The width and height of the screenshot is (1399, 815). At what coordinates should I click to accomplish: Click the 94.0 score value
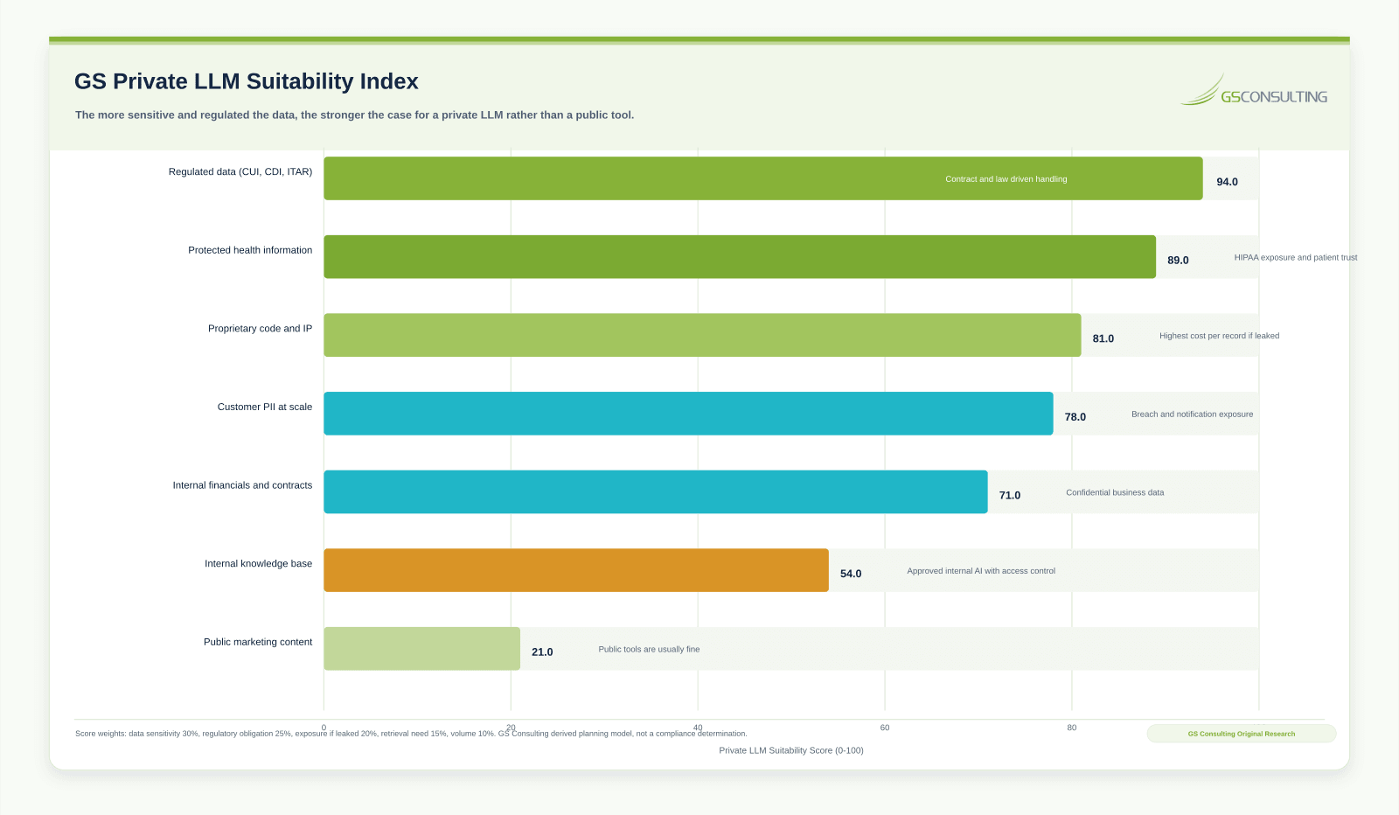pyautogui.click(x=1227, y=182)
